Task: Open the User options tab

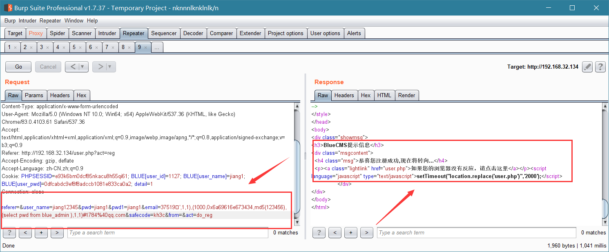Action: (x=325, y=33)
